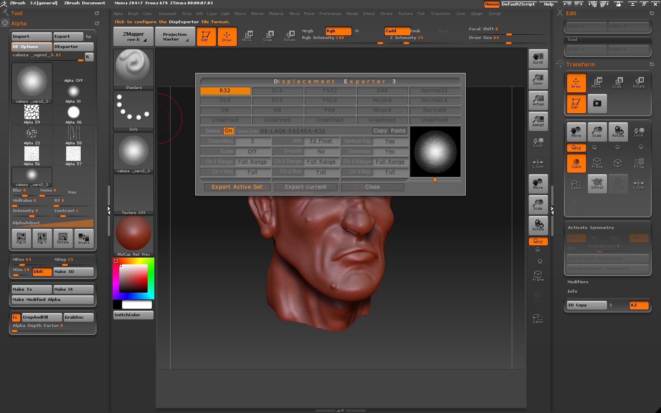Select the Draw tool next to ZMapper's Edit
This screenshot has width=661, height=413.
coord(227,36)
